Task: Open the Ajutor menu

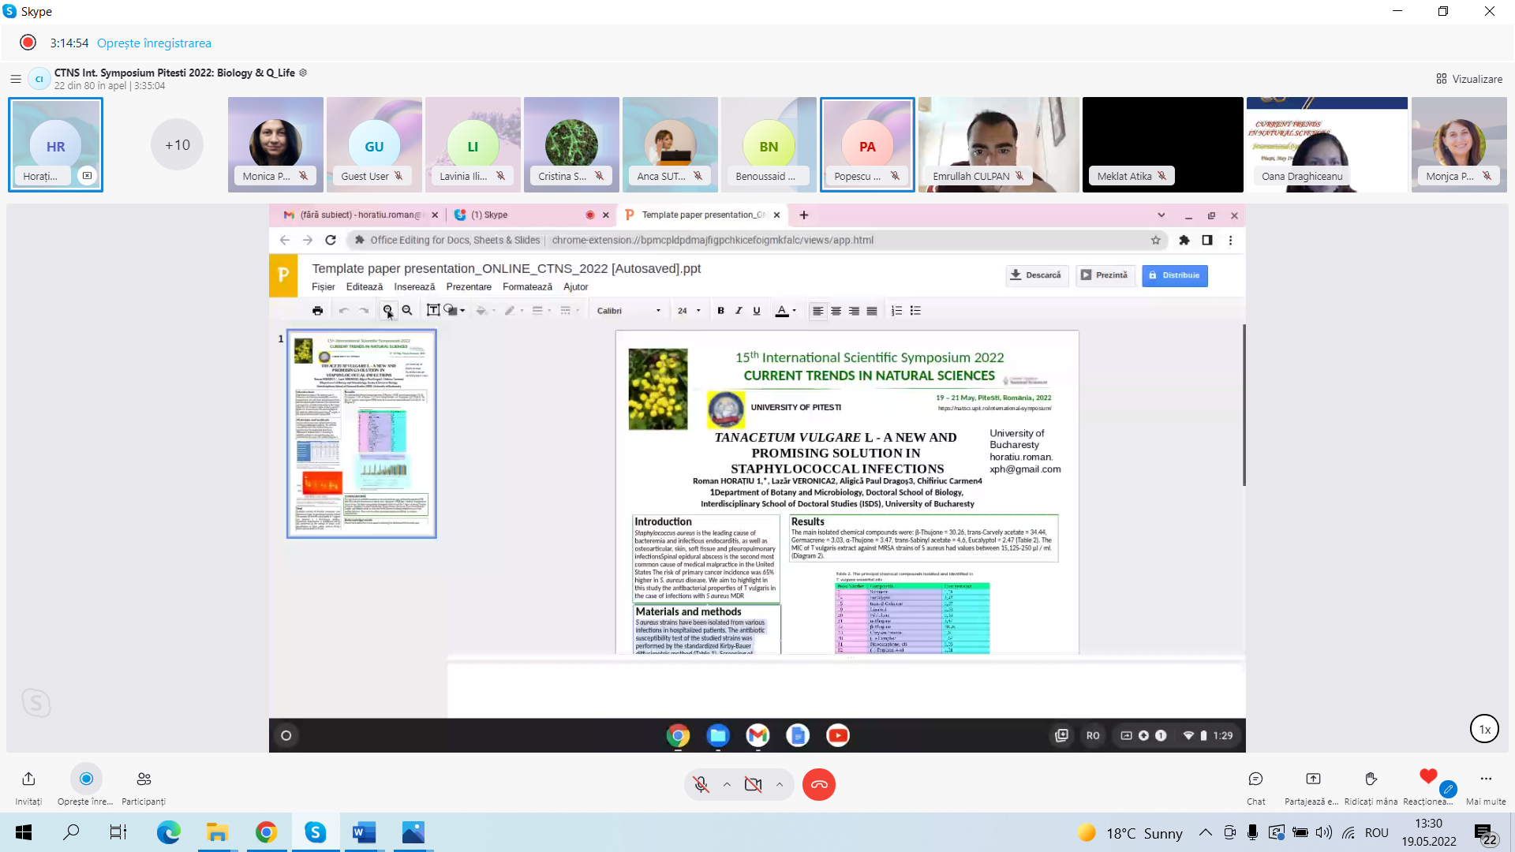Action: point(575,287)
